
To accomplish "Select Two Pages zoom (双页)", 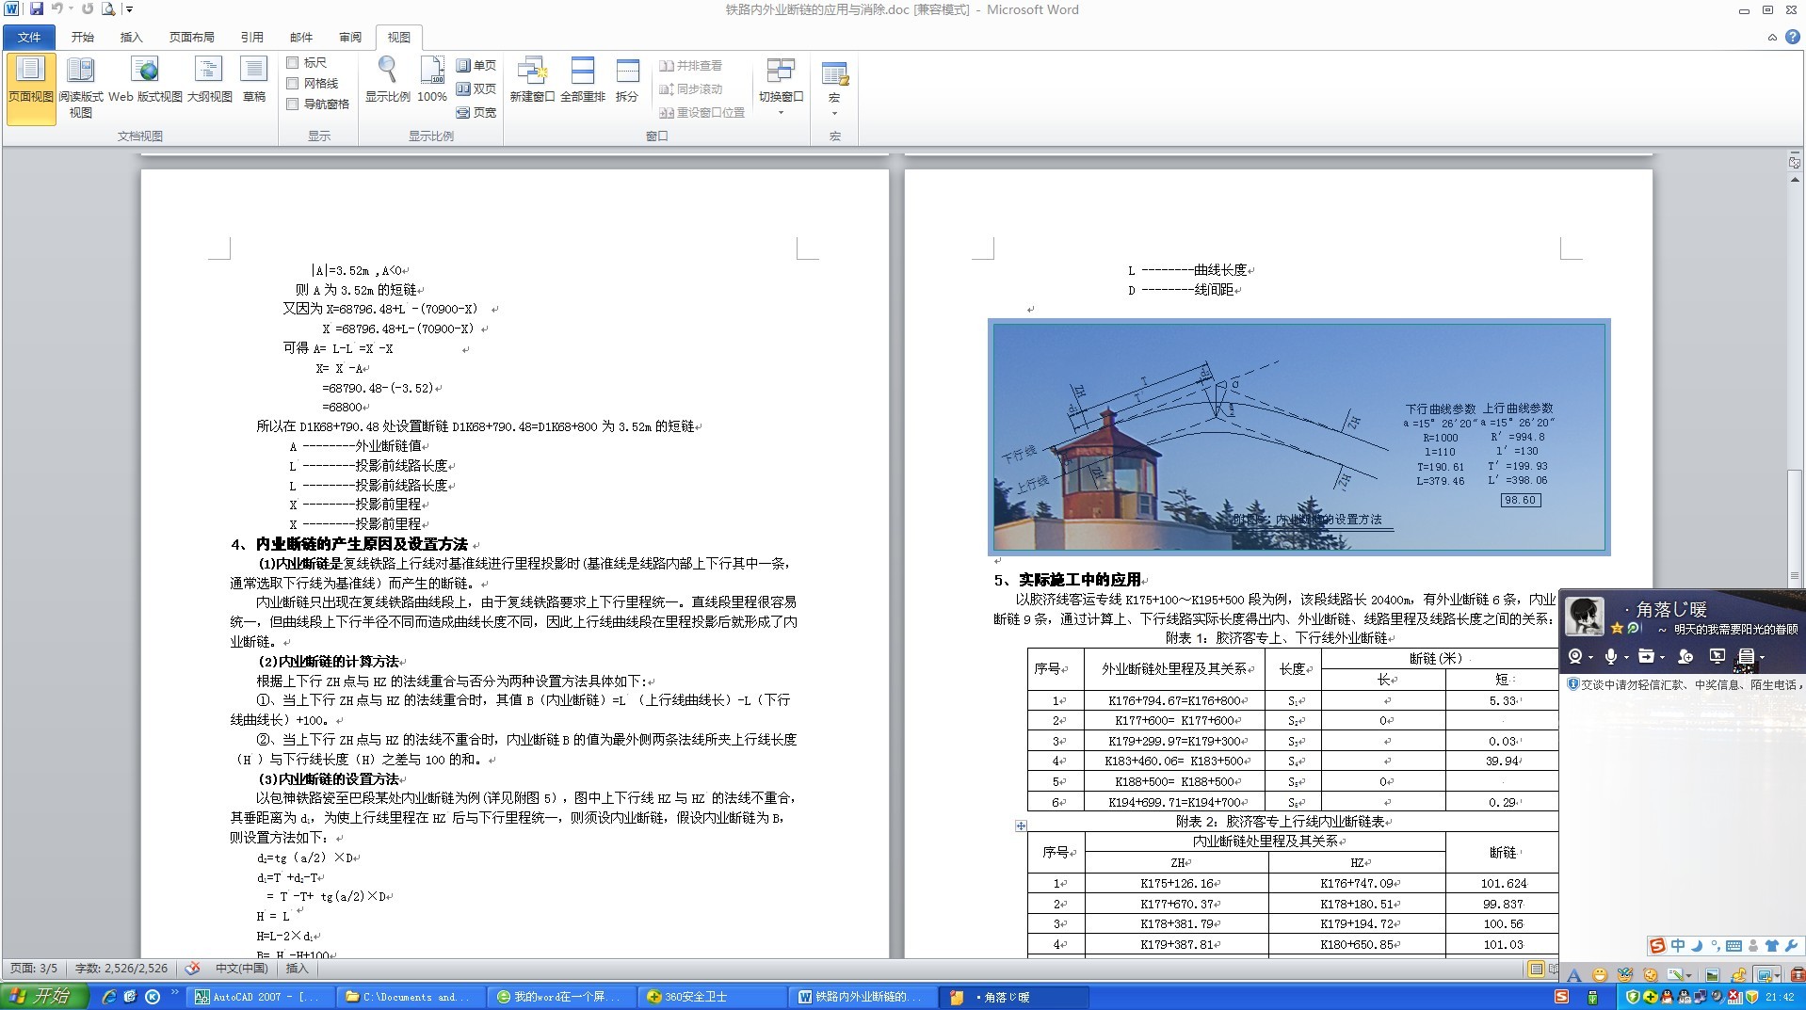I will coord(476,88).
